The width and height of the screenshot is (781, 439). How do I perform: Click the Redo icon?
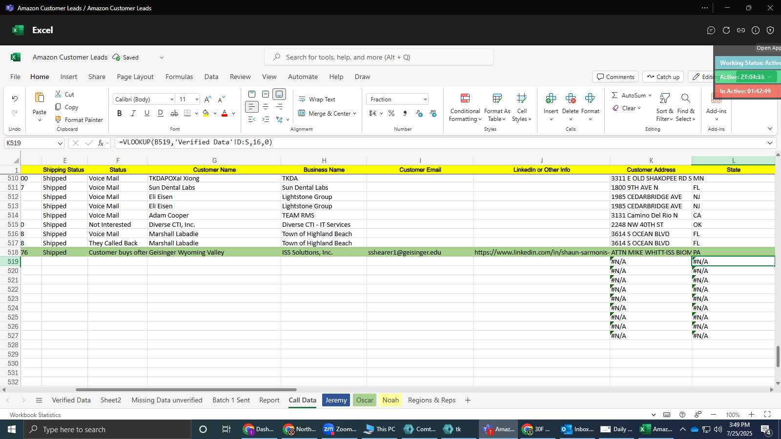(x=15, y=113)
